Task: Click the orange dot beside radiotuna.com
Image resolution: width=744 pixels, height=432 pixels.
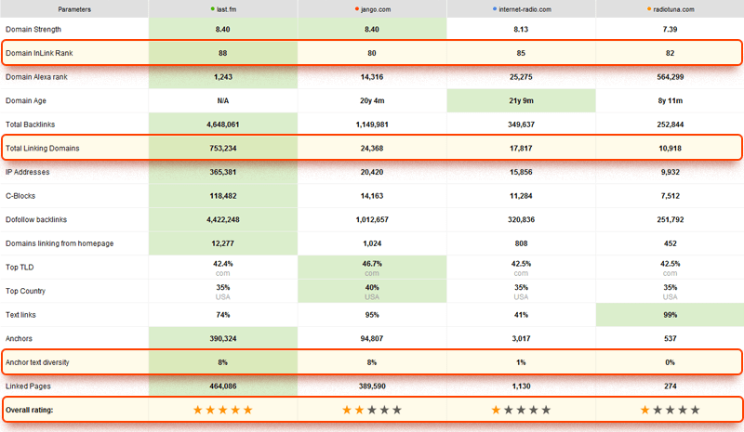Action: tap(648, 9)
